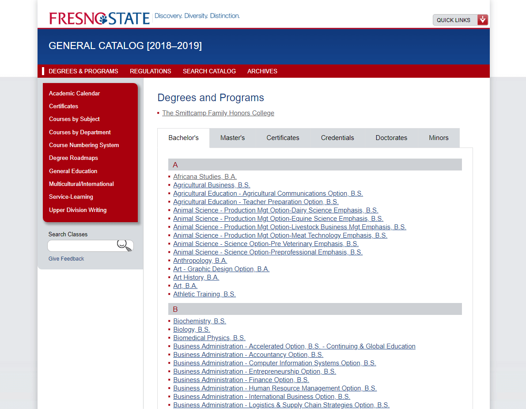Open the Anthropology, B.A. program page

coord(200,260)
